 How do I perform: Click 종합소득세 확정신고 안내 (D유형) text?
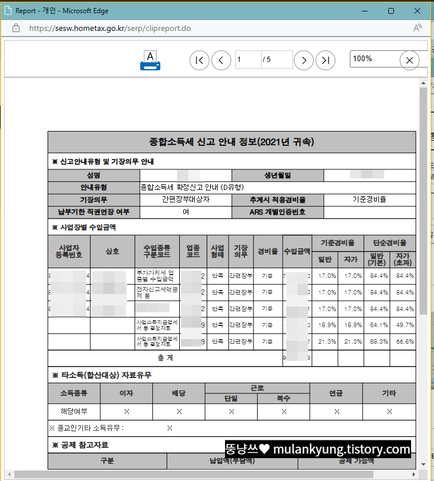pos(192,188)
